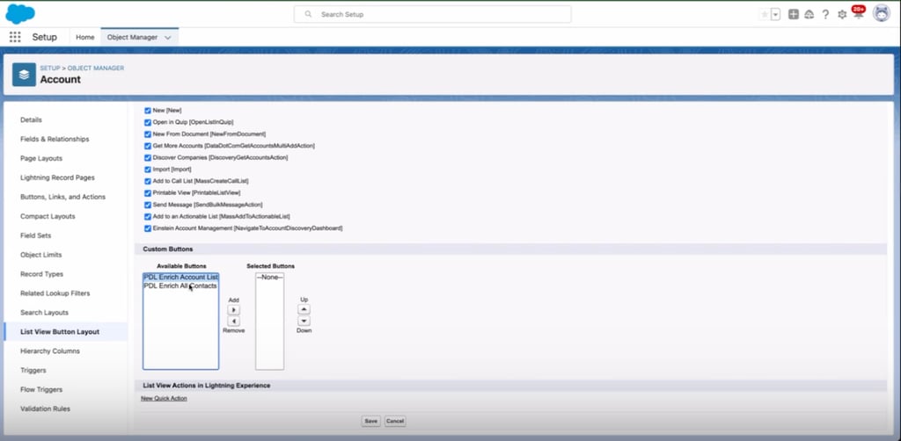901x441 pixels.
Task: Open List View Button Layout in sidebar
Action: coord(60,331)
